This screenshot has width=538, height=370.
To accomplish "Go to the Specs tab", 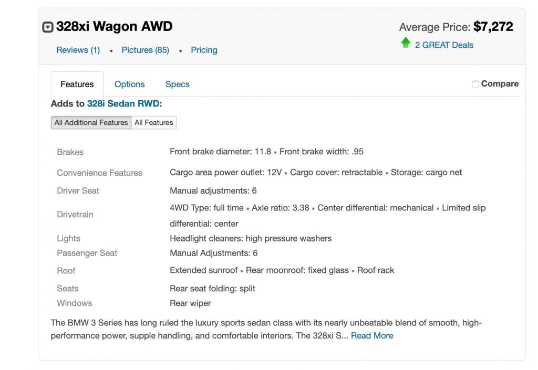I will point(178,84).
